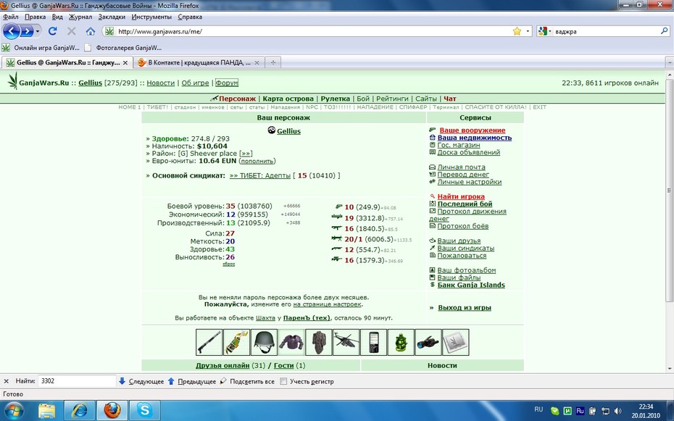Select the green grenade item icon
The width and height of the screenshot is (674, 421).
(401, 342)
